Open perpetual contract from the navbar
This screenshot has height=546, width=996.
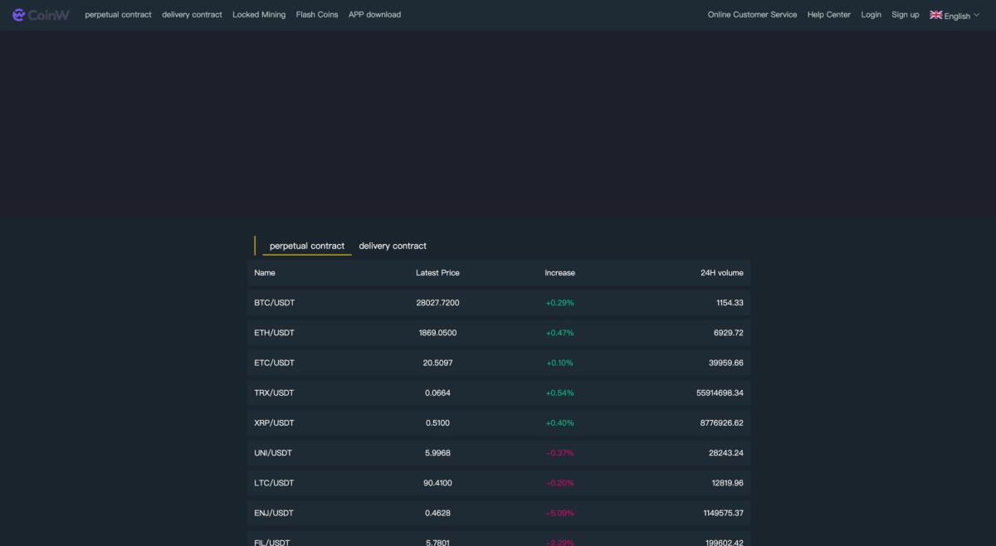pyautogui.click(x=117, y=14)
